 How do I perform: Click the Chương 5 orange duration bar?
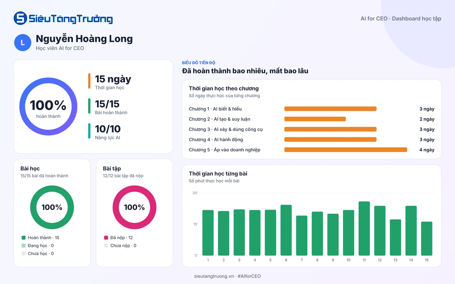click(346, 150)
